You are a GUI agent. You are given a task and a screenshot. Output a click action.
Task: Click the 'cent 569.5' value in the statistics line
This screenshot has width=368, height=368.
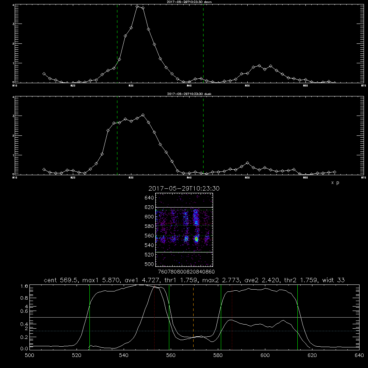click(61, 280)
